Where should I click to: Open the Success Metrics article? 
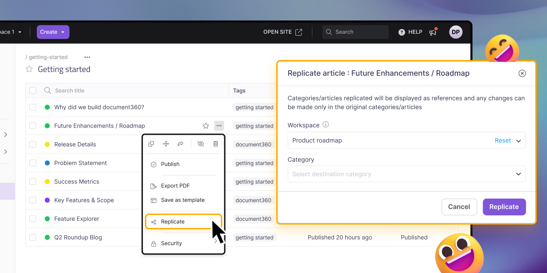77,182
